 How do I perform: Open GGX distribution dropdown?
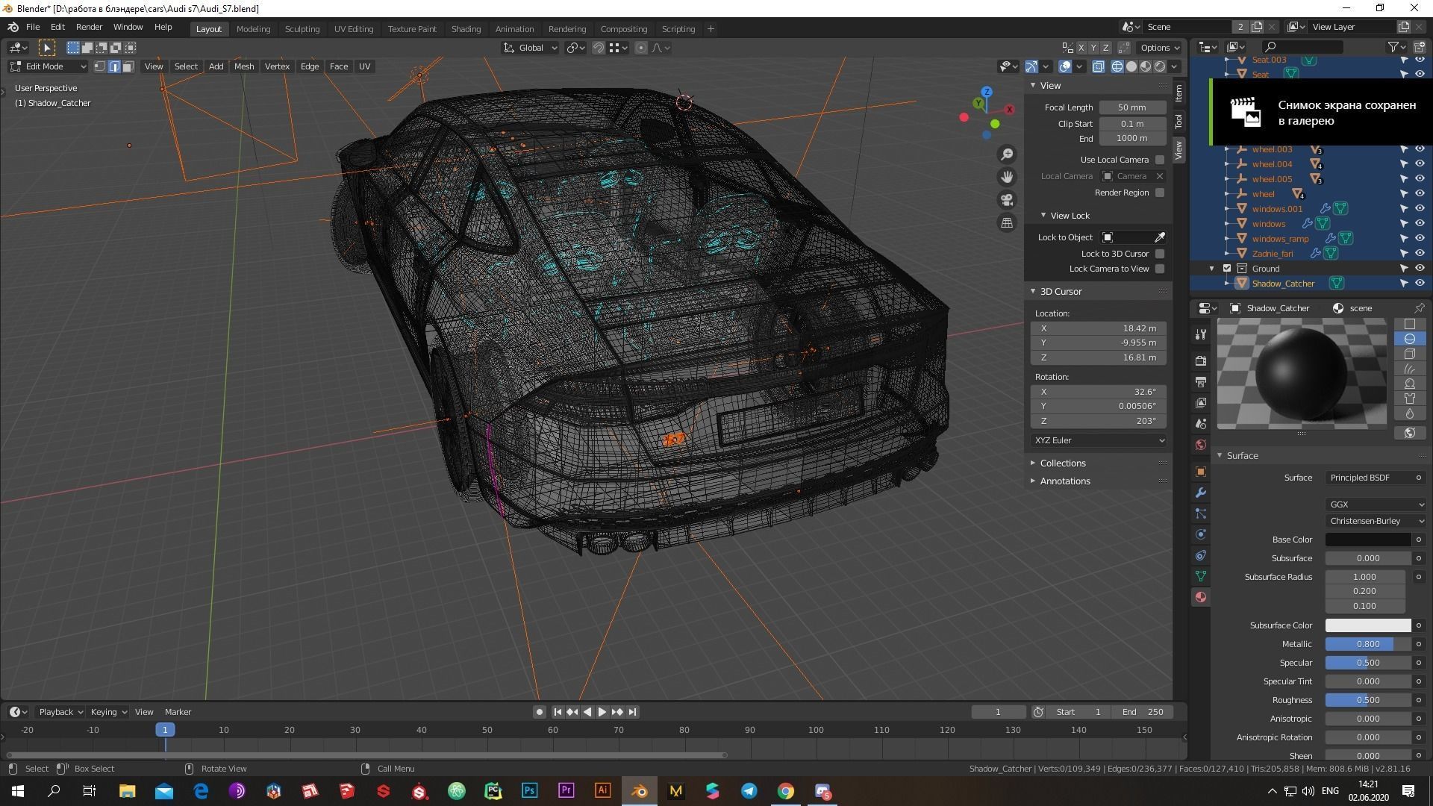(x=1376, y=504)
